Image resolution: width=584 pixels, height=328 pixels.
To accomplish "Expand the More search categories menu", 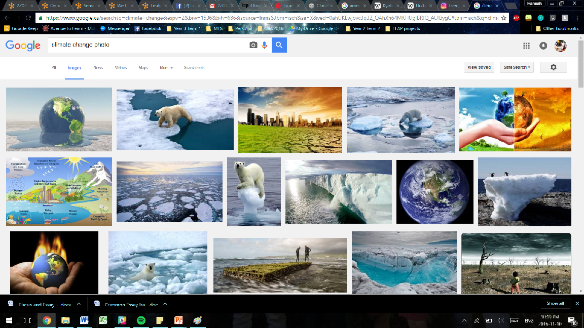I will (x=166, y=67).
